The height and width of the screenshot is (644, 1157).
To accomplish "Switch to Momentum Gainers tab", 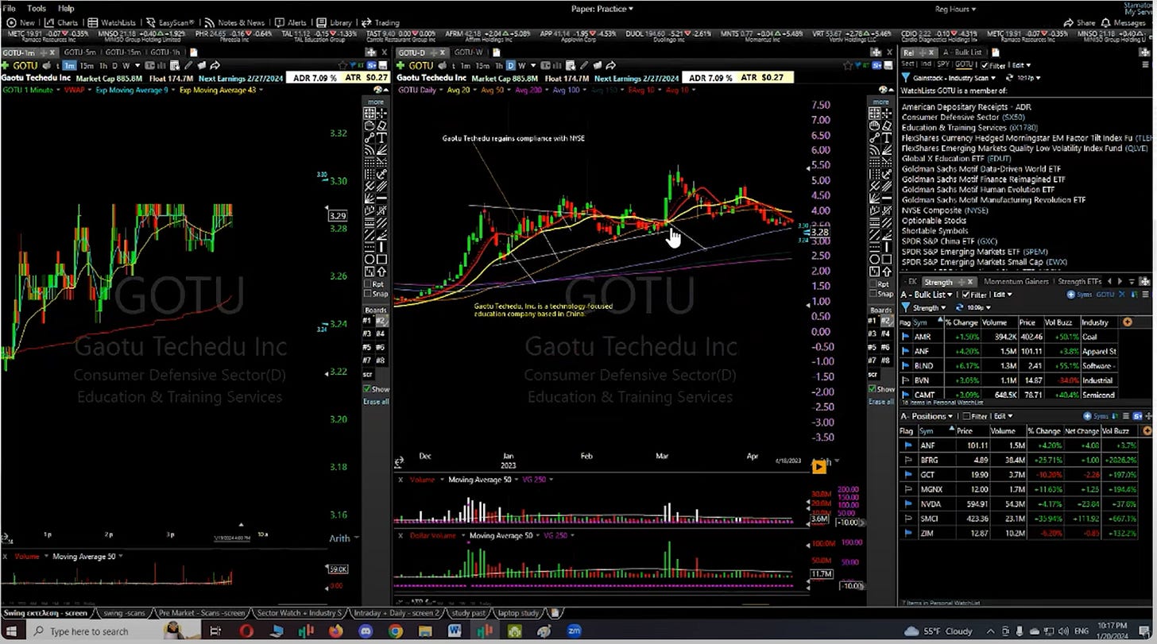I will [1017, 282].
